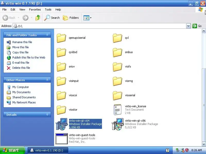Click the virtio-win-gt-x64 installer icon

coord(62,124)
